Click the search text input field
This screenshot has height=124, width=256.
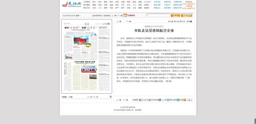(x=158, y=15)
